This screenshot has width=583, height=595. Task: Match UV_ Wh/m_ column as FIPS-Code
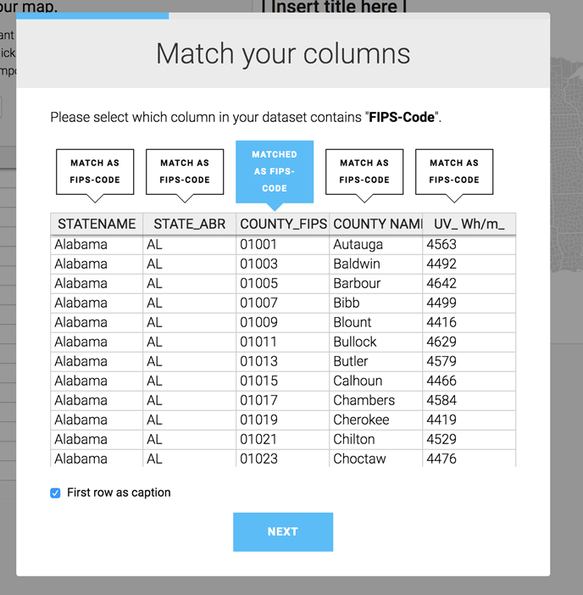454,171
